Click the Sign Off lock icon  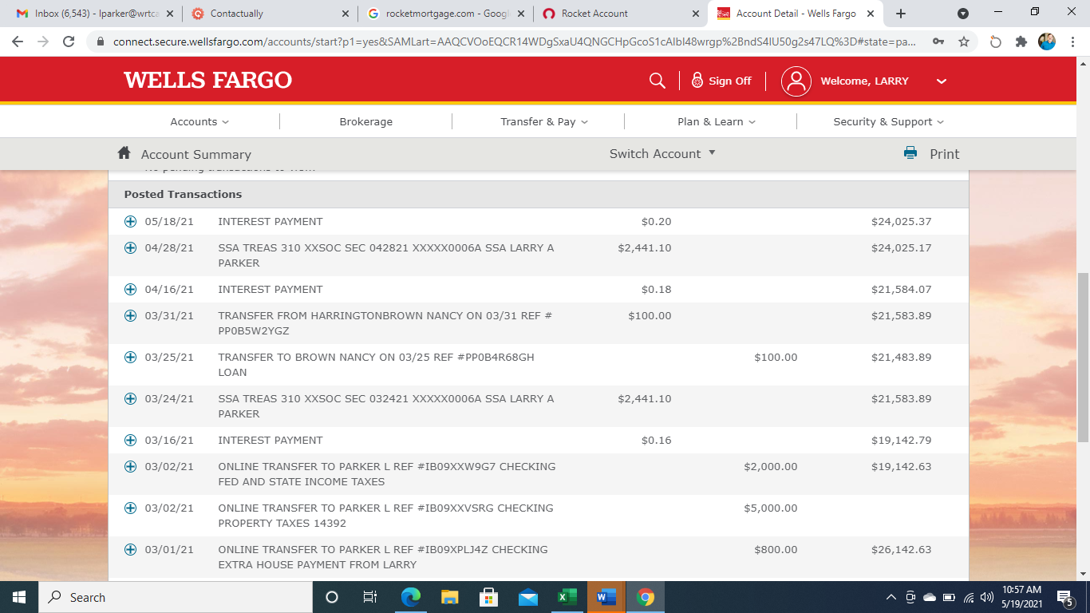tap(697, 81)
